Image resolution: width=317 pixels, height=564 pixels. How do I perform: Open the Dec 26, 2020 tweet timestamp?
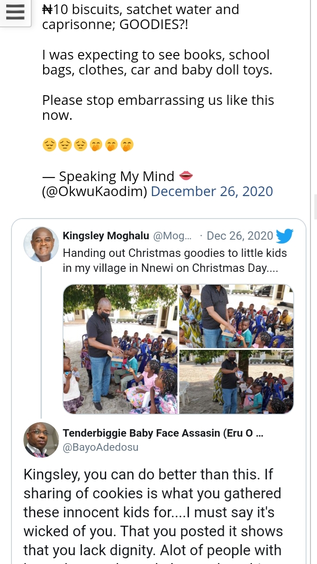point(240,236)
